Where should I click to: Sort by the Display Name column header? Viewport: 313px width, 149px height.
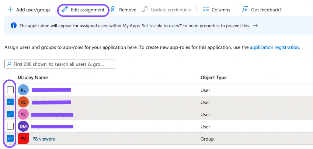(33, 78)
